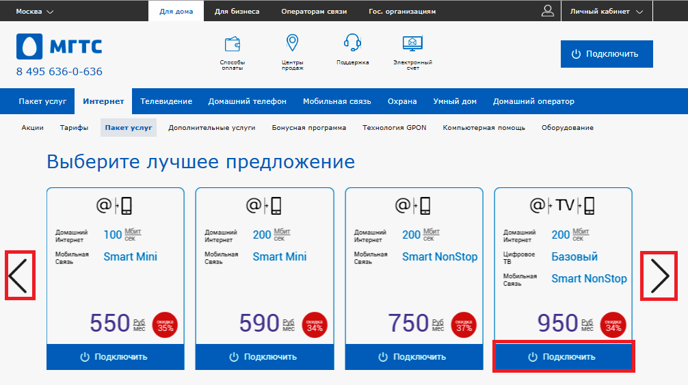Click service icons on 550 rub card
The height and width of the screenshot is (385, 688).
point(114,205)
